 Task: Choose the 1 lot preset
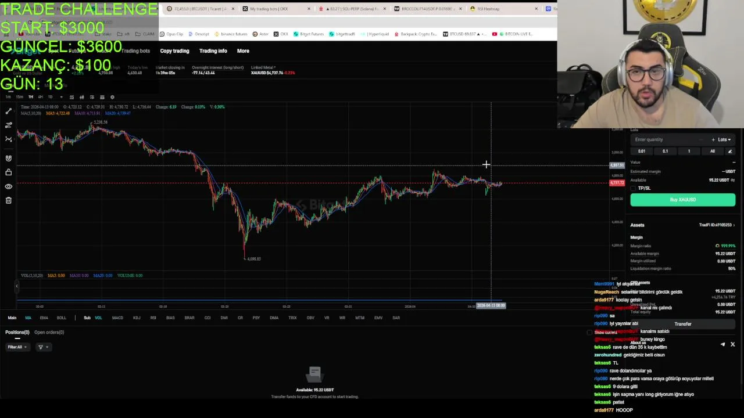point(689,152)
